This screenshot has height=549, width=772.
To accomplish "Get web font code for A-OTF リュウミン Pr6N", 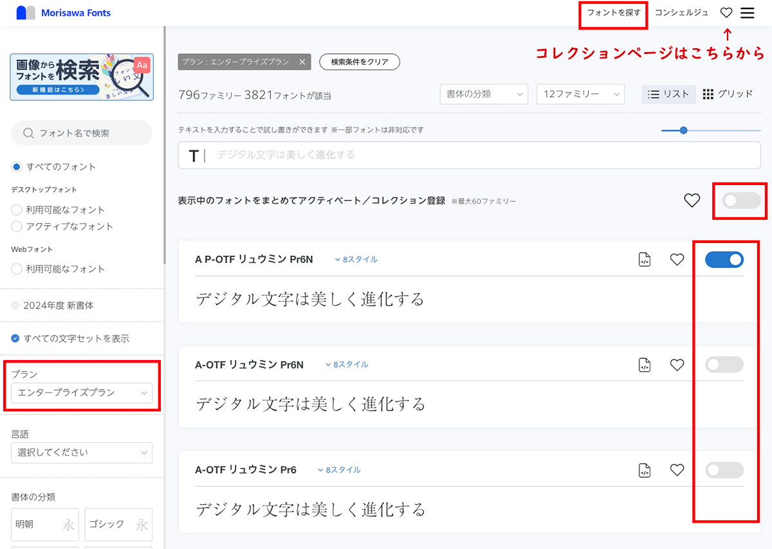I will (x=645, y=365).
